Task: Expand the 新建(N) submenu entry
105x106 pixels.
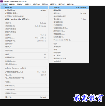Action: [x=24, y=7]
